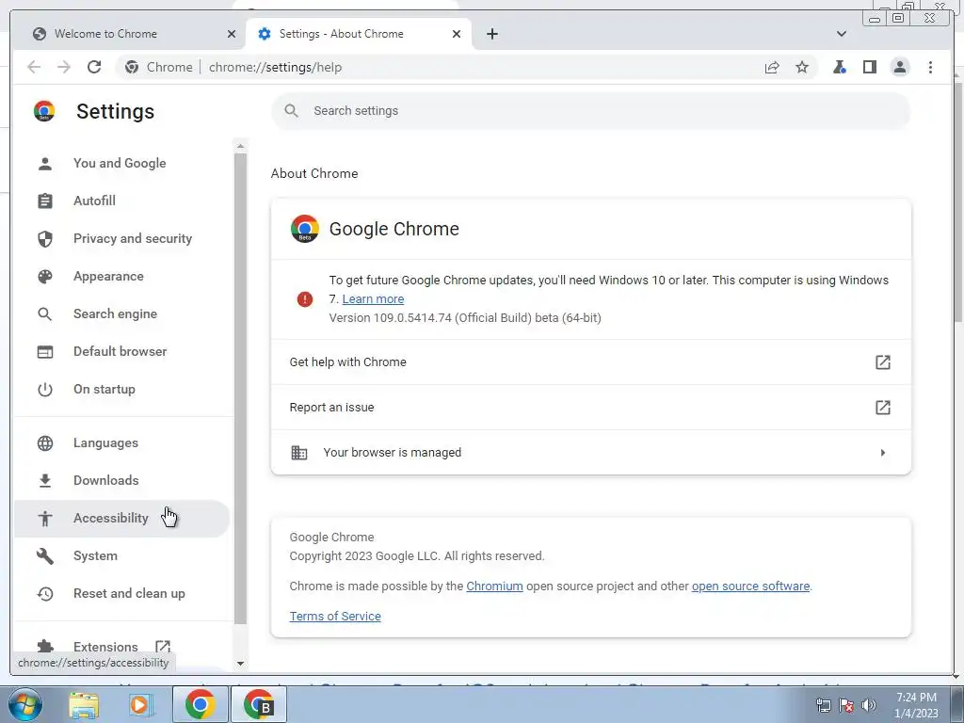964x723 pixels.
Task: Go to Privacy and security
Action: pyautogui.click(x=121, y=238)
